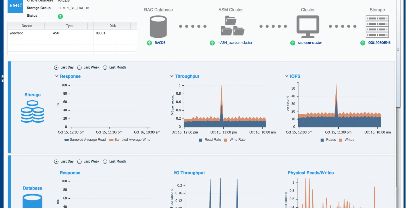406x208 pixels.
Task: Open the sse-oem-cluster link under Cluster
Action: point(310,43)
